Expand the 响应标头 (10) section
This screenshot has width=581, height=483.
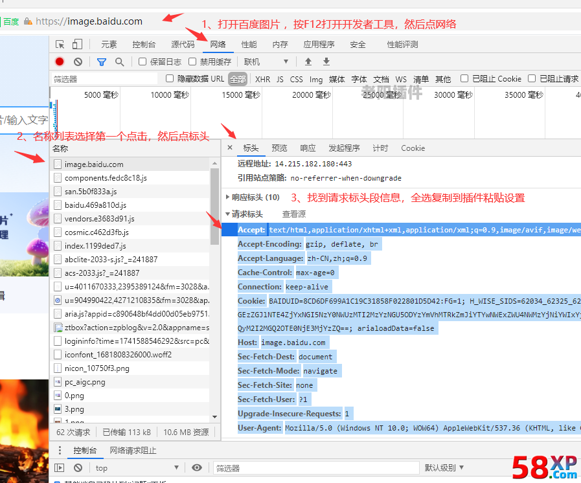pos(254,197)
